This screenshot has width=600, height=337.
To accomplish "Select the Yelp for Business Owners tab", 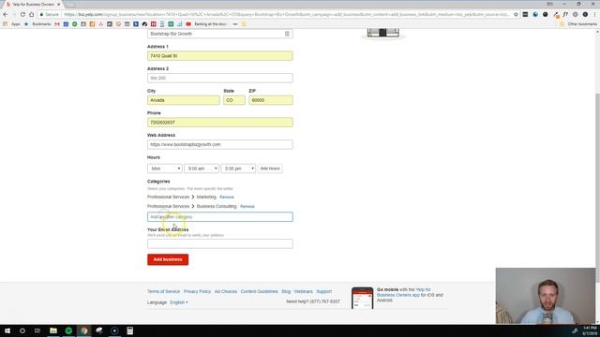I will pos(34,4).
